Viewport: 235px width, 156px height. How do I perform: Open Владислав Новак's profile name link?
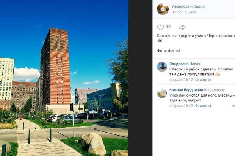185,64
